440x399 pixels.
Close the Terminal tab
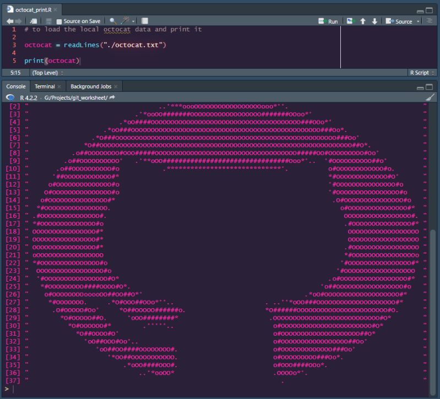pyautogui.click(x=59, y=86)
